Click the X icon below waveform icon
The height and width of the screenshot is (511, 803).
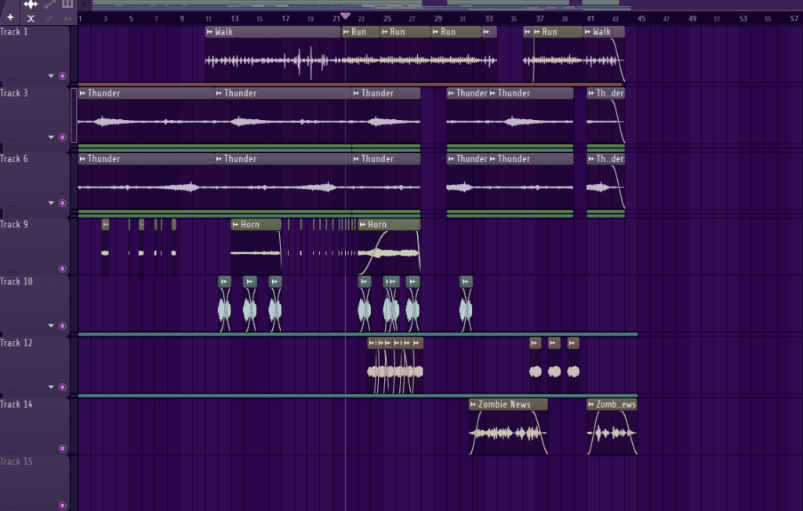pyautogui.click(x=31, y=18)
